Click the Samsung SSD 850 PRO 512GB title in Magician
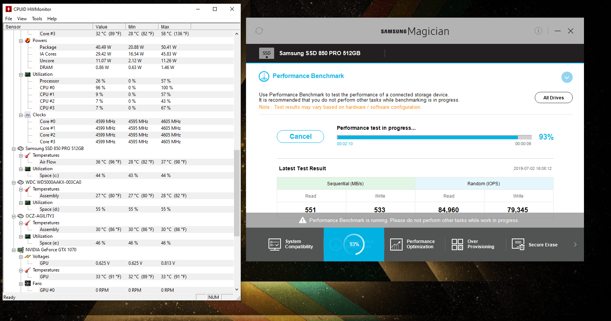 [x=320, y=53]
